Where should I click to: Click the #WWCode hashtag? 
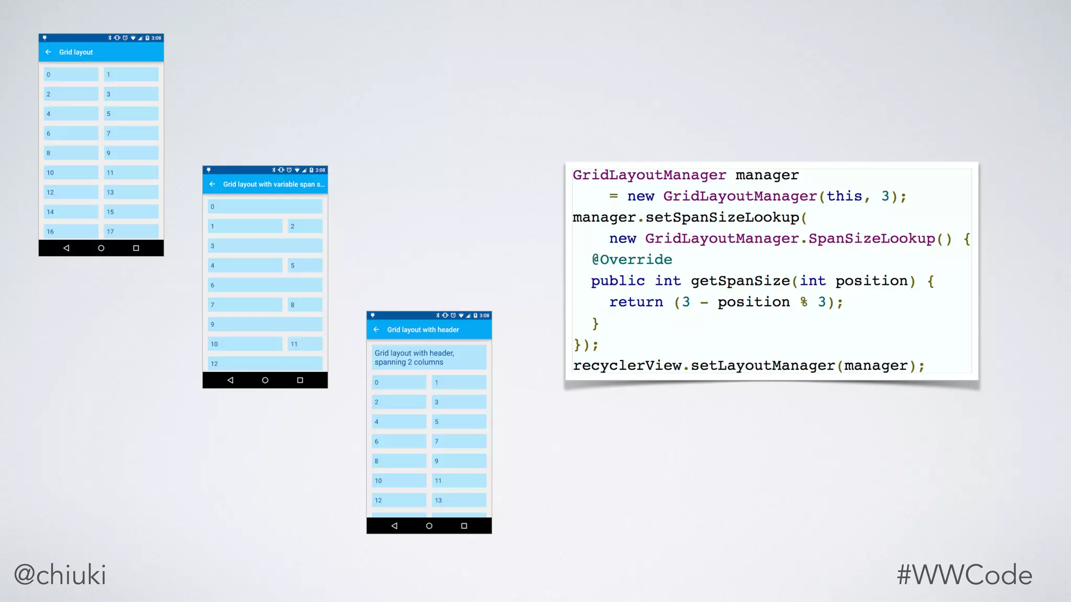point(964,575)
